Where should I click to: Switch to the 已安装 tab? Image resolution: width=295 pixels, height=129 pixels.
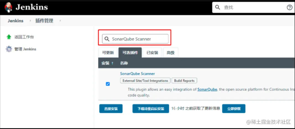coord(152,53)
